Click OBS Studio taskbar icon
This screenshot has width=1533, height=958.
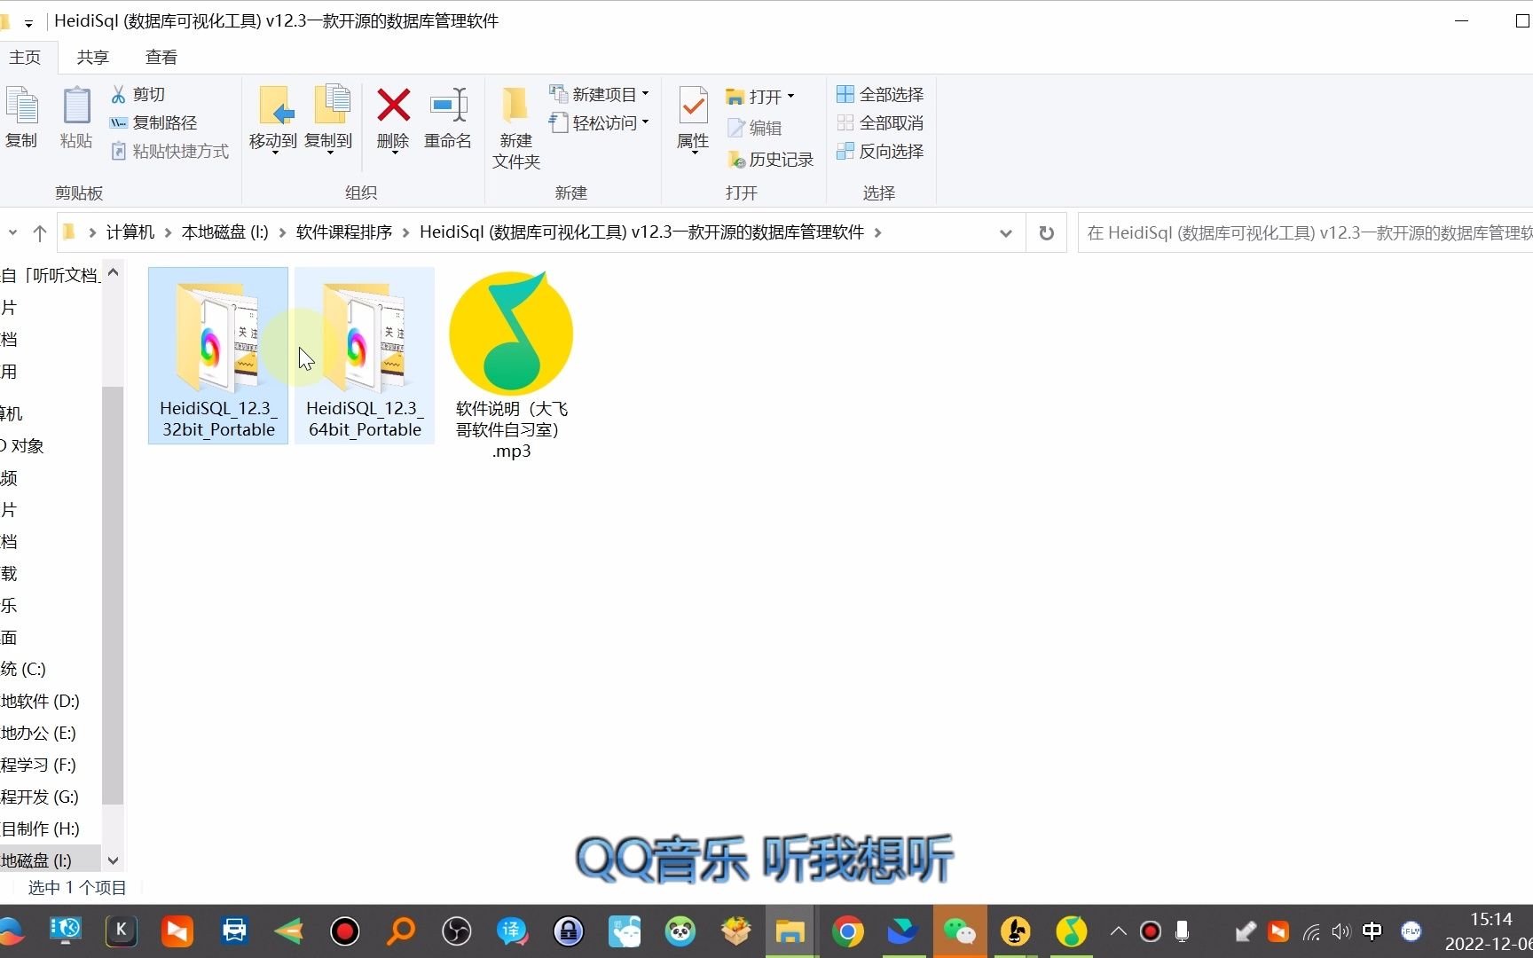coord(456,931)
